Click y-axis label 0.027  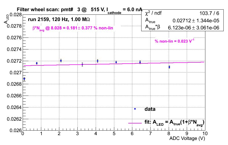click(x=16, y=72)
